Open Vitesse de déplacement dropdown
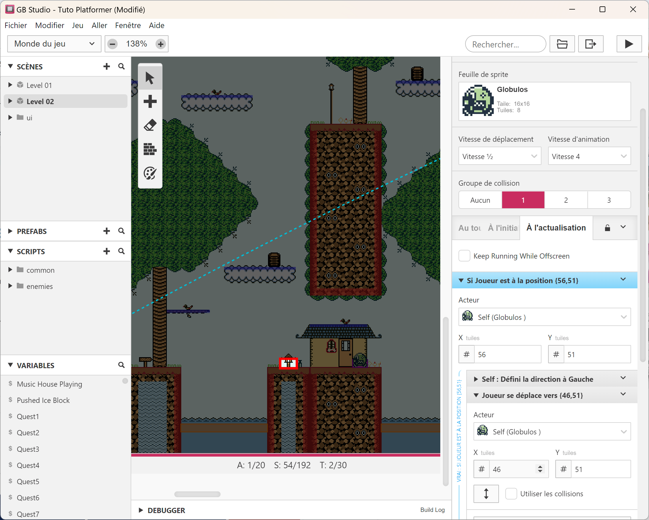Viewport: 649px width, 520px height. [x=499, y=156]
